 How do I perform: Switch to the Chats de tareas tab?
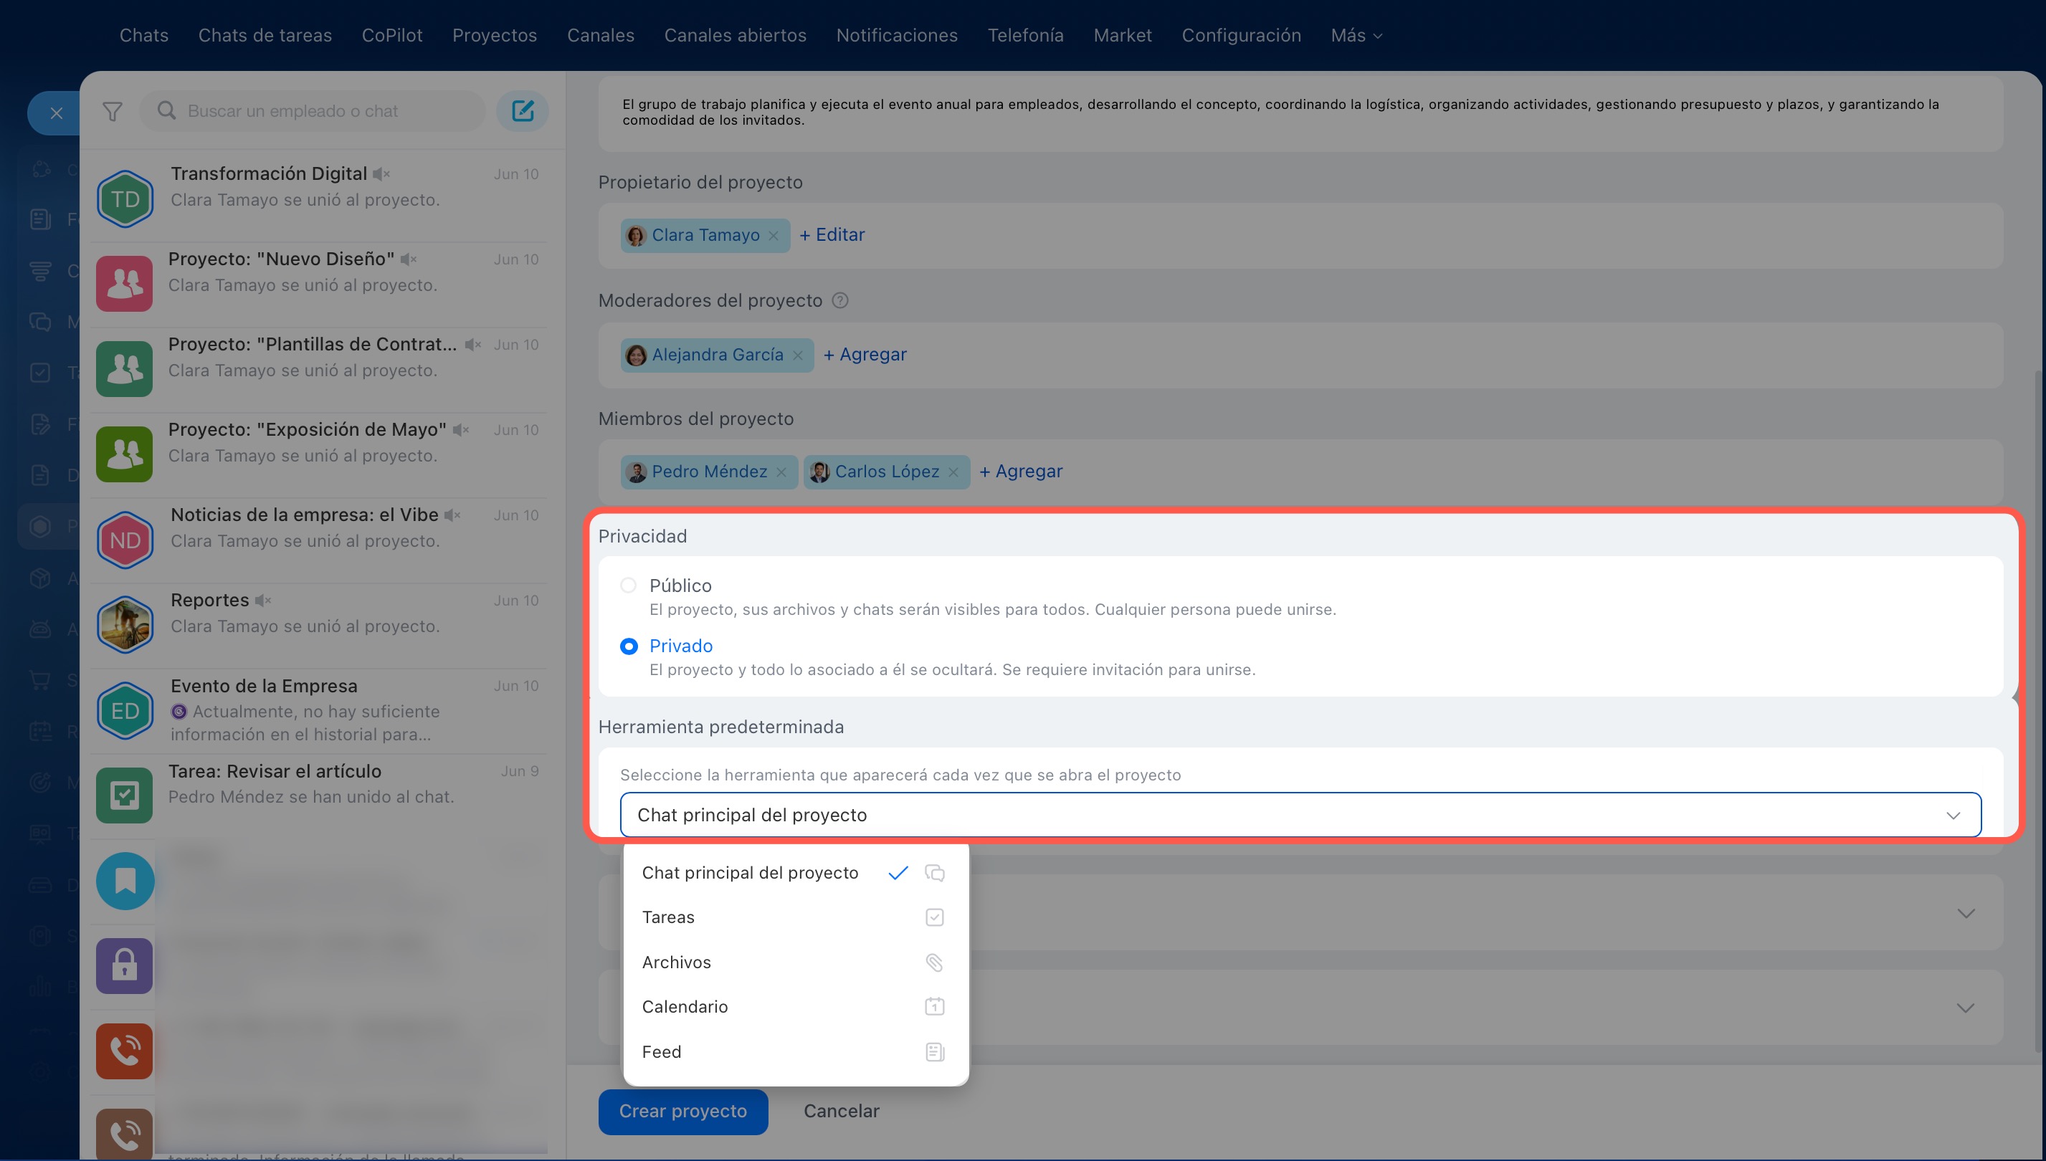tap(265, 35)
